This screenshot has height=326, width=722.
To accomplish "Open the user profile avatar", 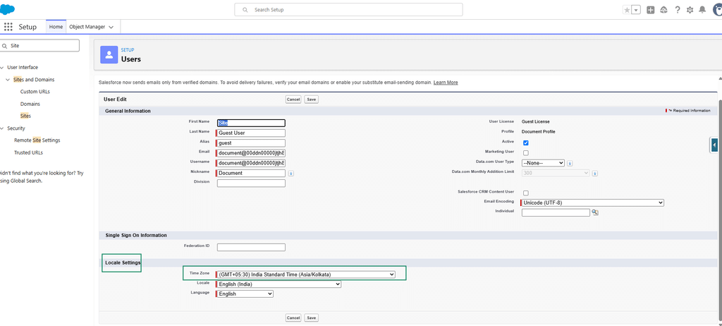I will 717,10.
